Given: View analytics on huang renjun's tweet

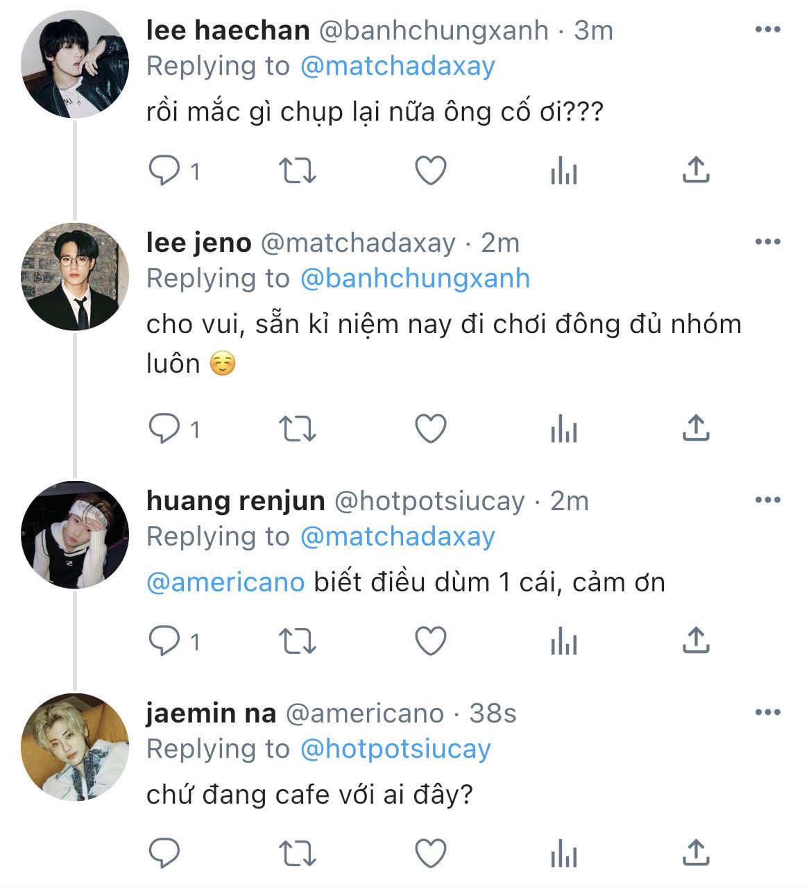Looking at the screenshot, I should pyautogui.click(x=563, y=641).
